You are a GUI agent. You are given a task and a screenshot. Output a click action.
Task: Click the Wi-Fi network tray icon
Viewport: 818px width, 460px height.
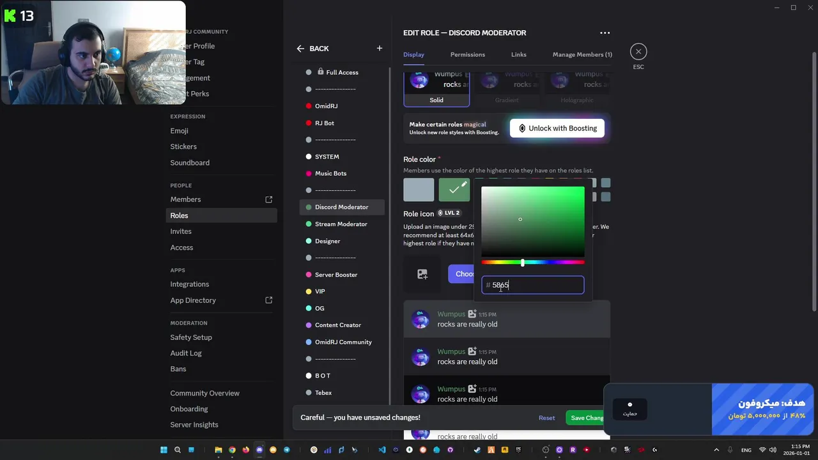[762, 450]
